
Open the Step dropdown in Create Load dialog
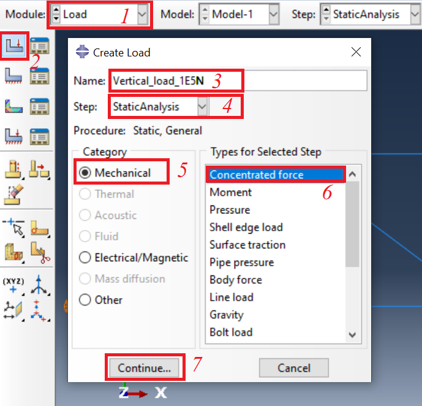[x=202, y=107]
